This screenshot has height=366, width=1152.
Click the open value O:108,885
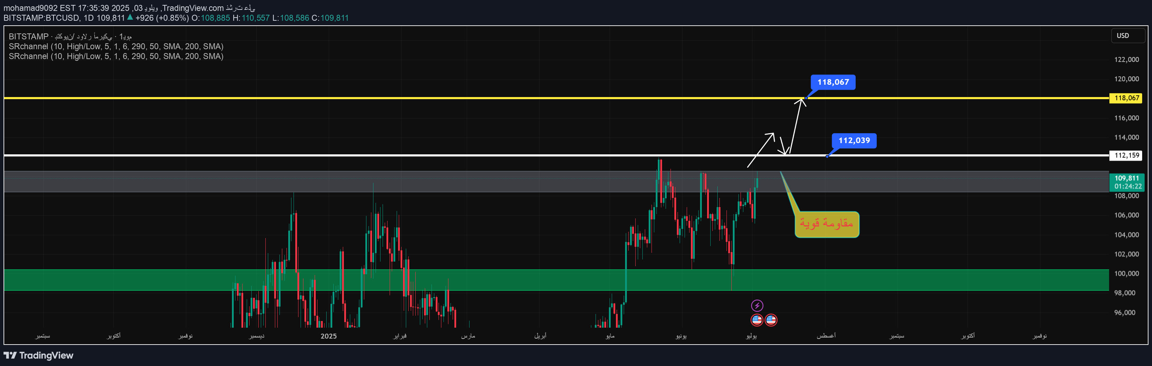pos(210,18)
